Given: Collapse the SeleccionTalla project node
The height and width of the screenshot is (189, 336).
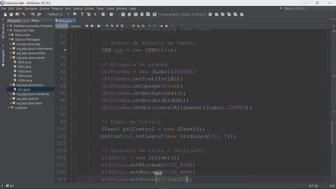Looking at the screenshot, I should (8, 30).
